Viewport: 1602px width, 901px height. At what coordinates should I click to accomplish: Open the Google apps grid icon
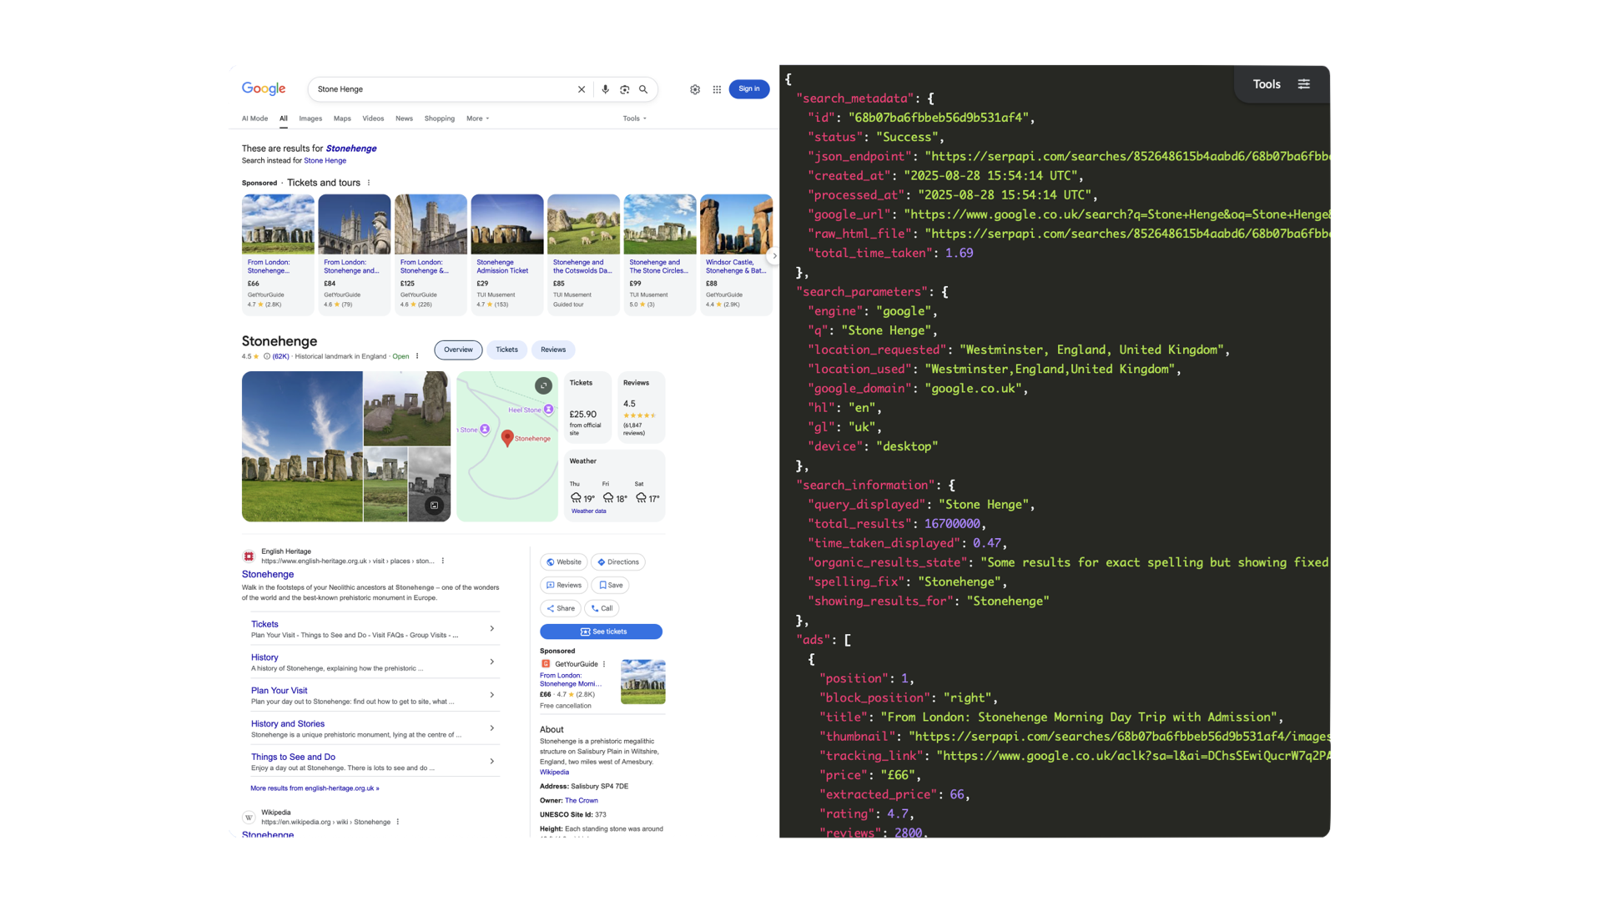[x=717, y=89]
